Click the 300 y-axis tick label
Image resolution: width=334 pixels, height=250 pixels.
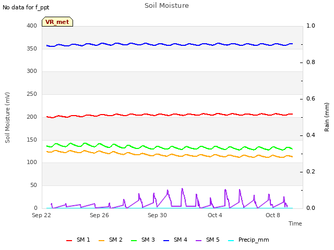click(32, 71)
